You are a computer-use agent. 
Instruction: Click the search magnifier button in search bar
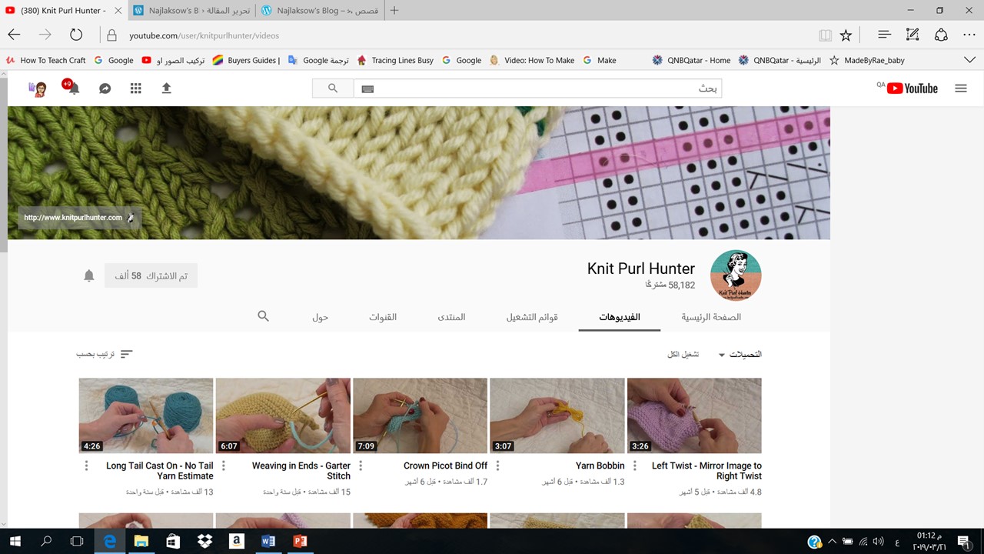tap(333, 88)
